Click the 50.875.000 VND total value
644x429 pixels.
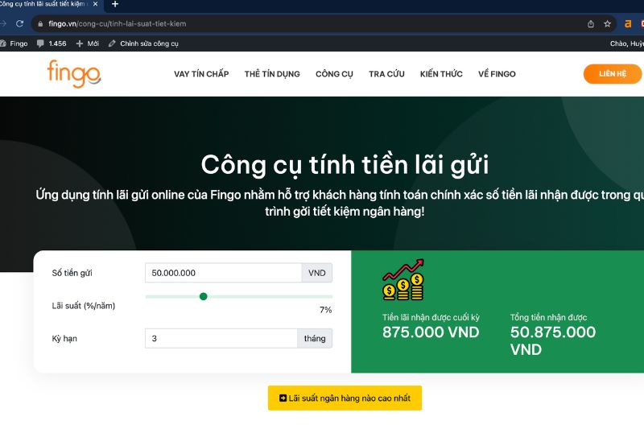553,340
